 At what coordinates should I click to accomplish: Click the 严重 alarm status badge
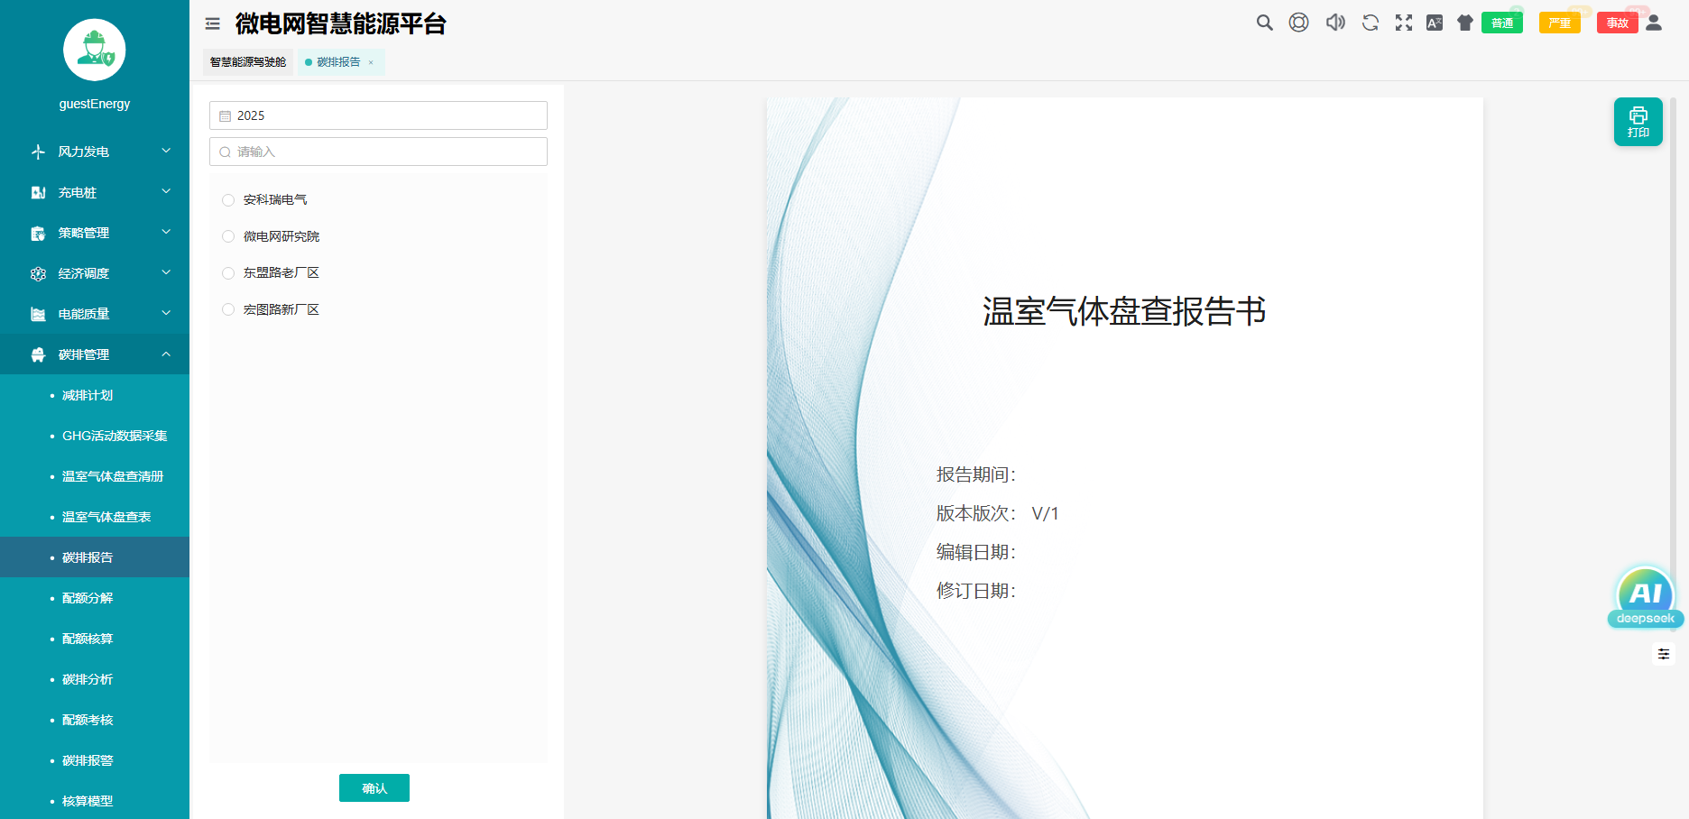pyautogui.click(x=1560, y=23)
